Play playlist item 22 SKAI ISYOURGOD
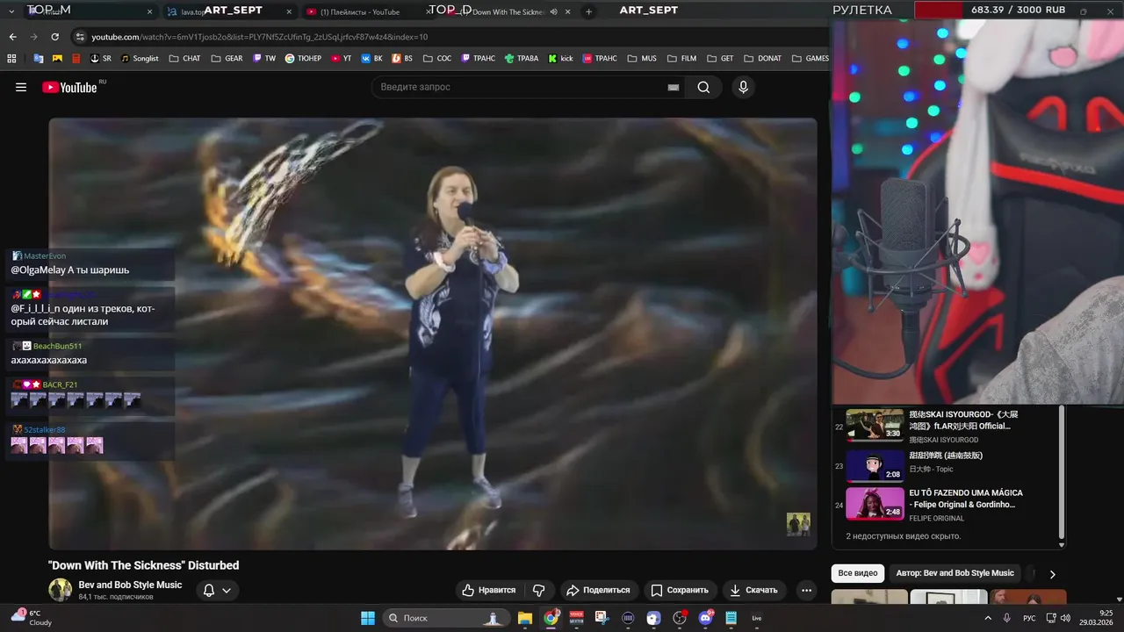Screen dimensions: 1124x632 coord(944,426)
